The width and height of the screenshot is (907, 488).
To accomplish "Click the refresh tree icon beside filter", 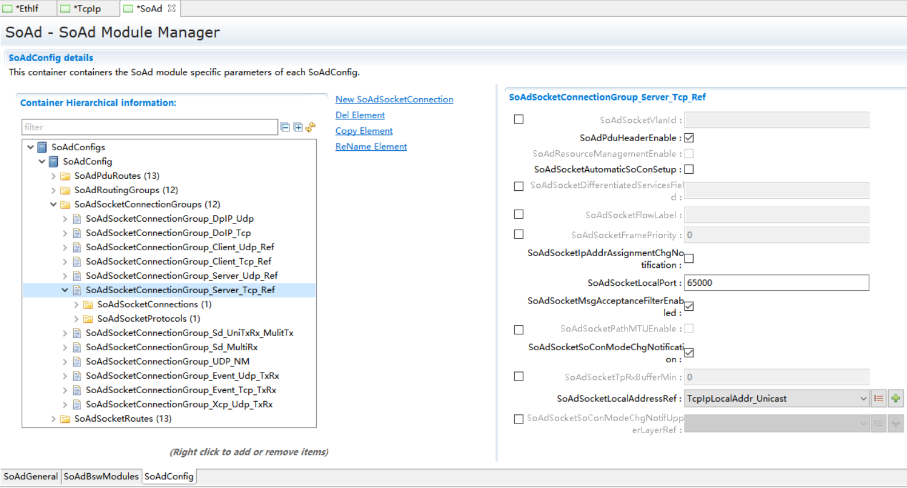I will pyautogui.click(x=311, y=127).
